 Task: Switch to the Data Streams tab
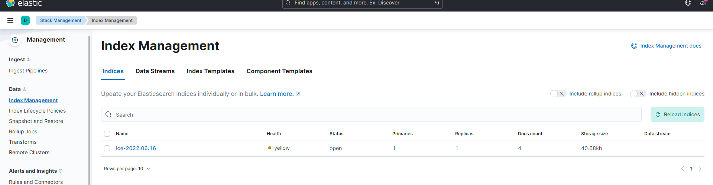(x=155, y=71)
